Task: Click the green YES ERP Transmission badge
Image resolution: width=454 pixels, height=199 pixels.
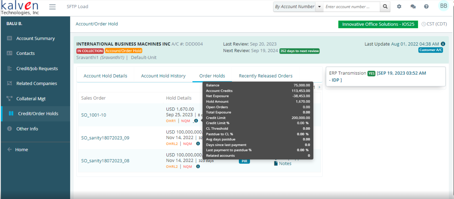Action: pos(371,73)
